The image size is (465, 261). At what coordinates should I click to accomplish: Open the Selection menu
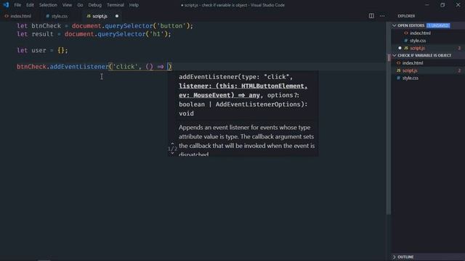[x=48, y=5]
